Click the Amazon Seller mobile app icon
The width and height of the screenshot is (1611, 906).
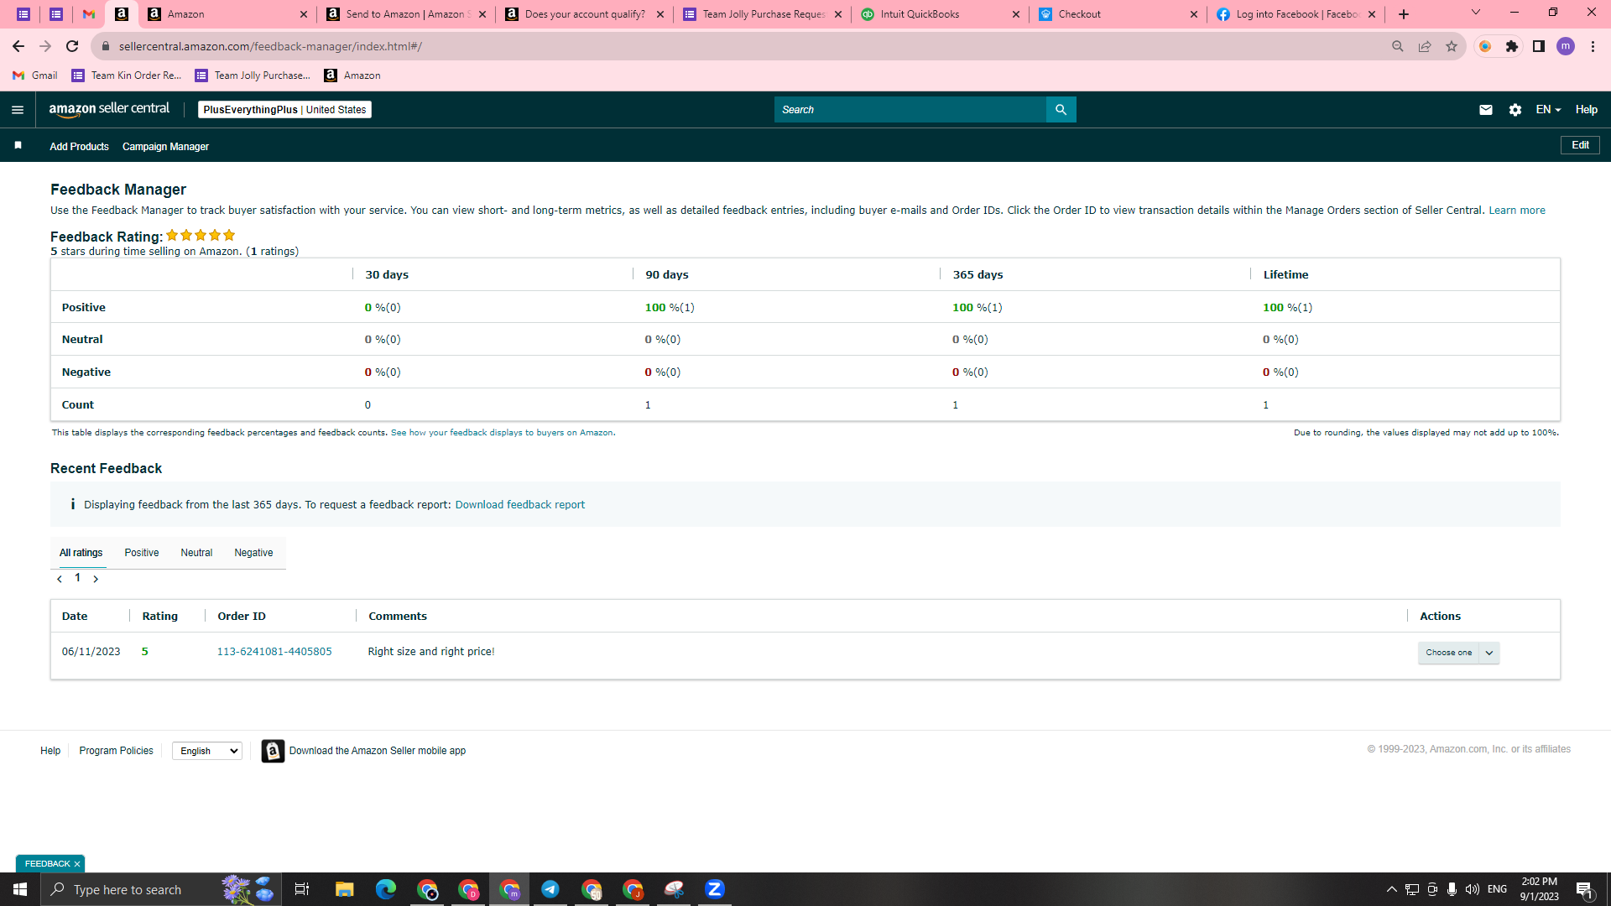tap(273, 751)
